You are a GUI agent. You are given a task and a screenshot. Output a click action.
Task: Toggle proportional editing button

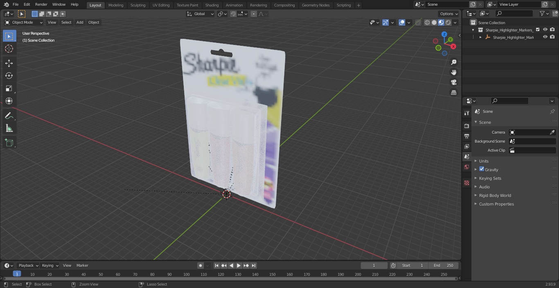254,14
